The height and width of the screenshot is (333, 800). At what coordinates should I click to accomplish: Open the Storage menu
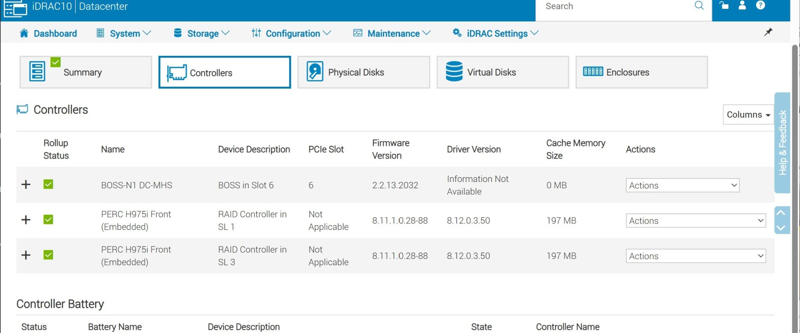point(202,33)
